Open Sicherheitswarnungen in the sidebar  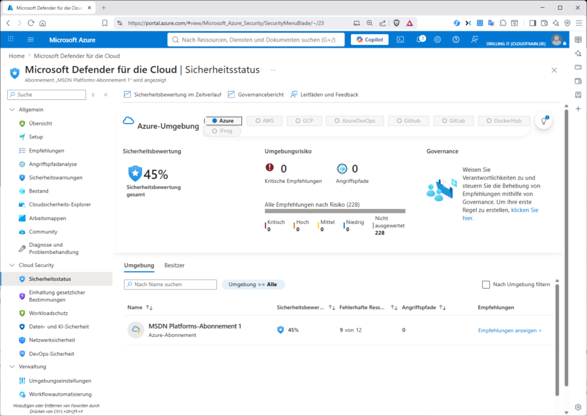click(x=55, y=178)
